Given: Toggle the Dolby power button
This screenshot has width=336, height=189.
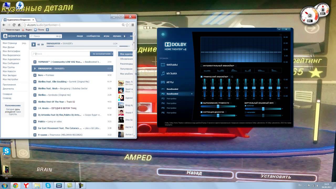Looking at the screenshot, I should click(163, 34).
